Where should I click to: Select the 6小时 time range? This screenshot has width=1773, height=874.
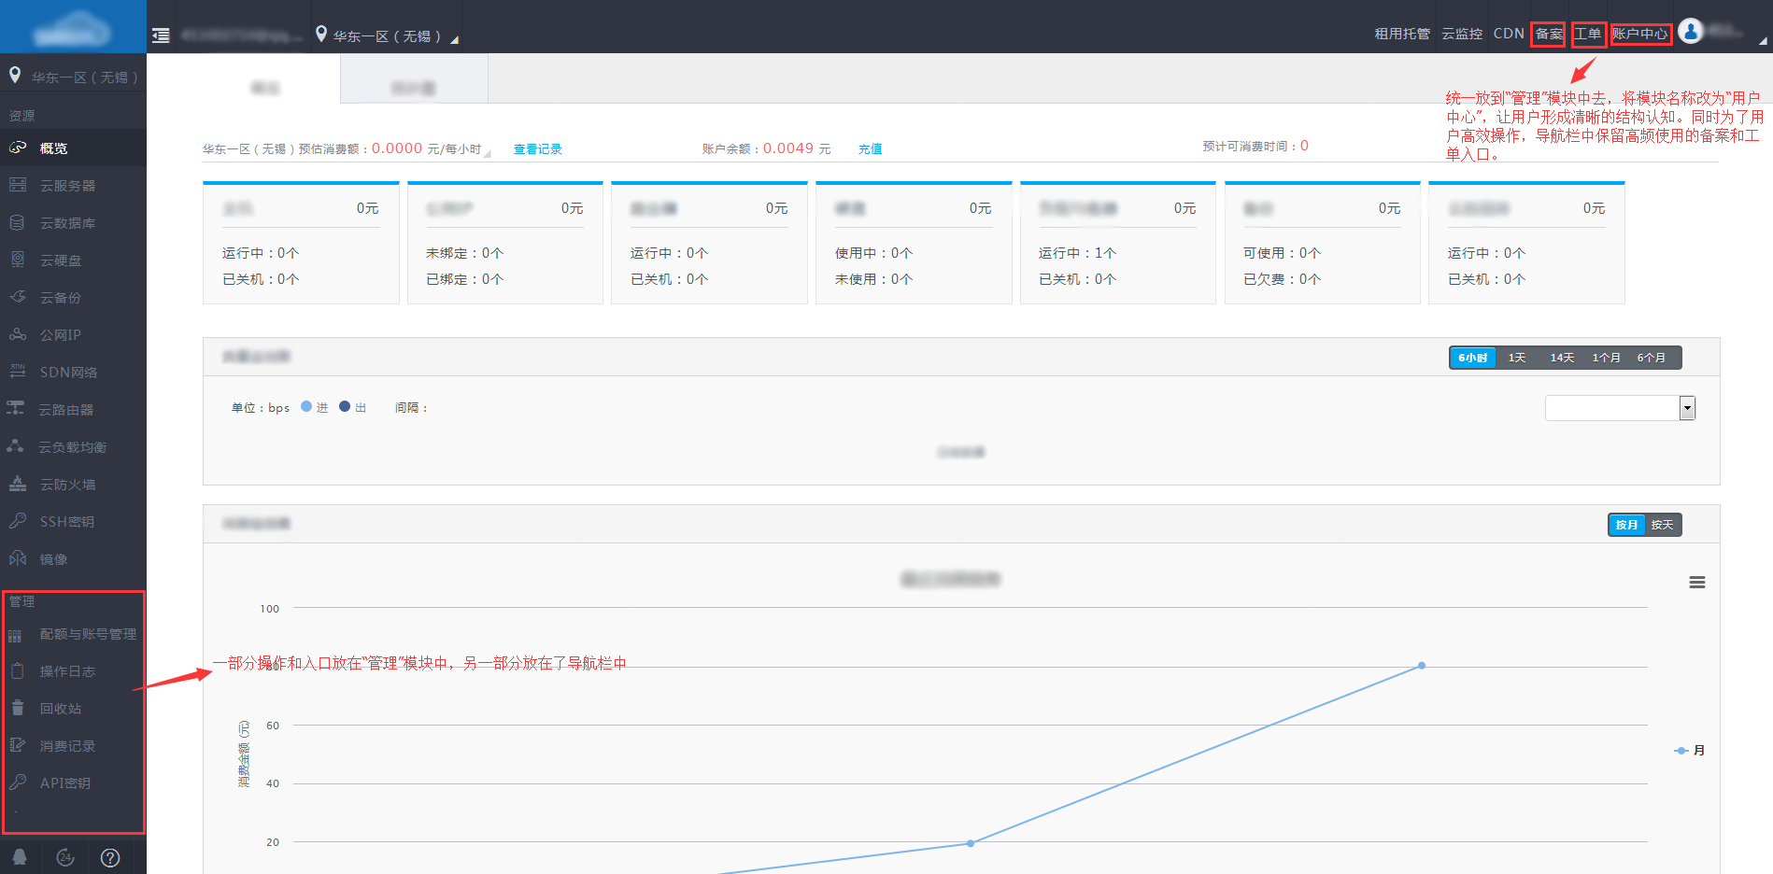coord(1473,358)
